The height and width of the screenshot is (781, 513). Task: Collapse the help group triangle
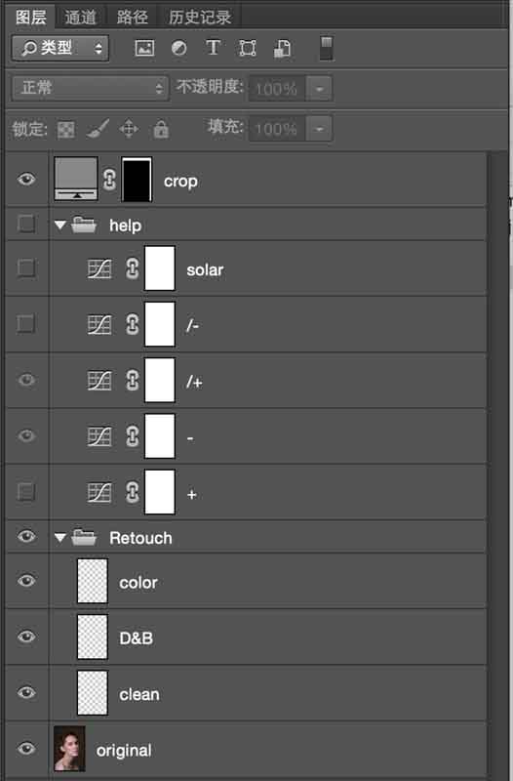pyautogui.click(x=60, y=226)
